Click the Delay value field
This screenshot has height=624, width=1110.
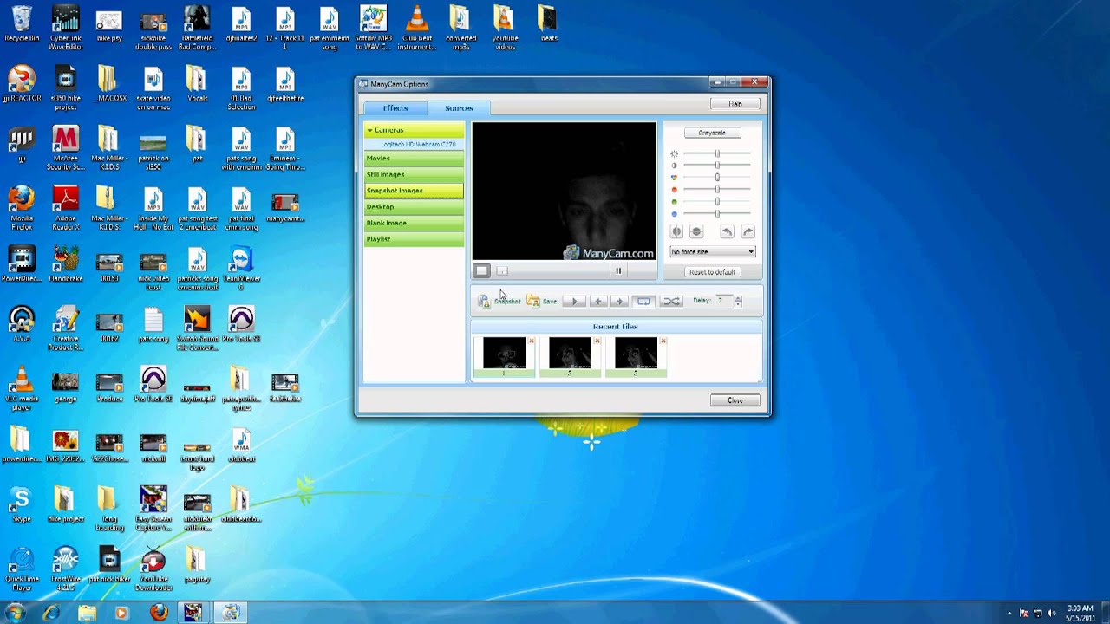723,301
